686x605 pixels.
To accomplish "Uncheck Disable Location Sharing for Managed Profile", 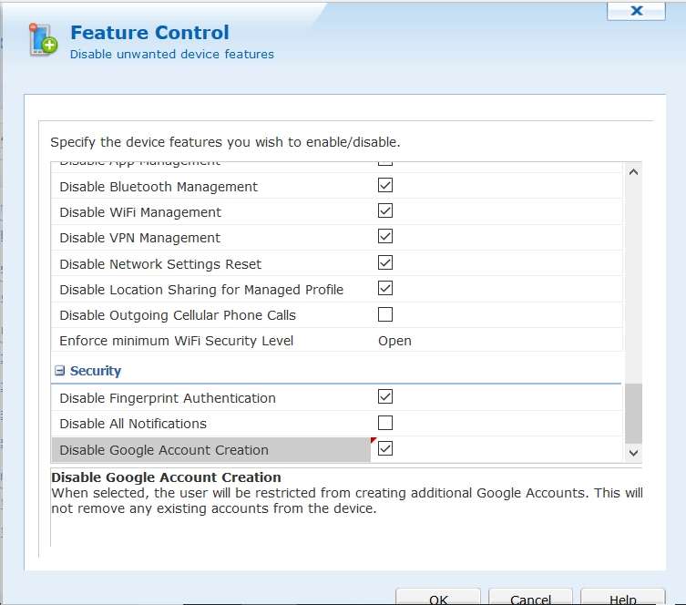I will tap(385, 288).
